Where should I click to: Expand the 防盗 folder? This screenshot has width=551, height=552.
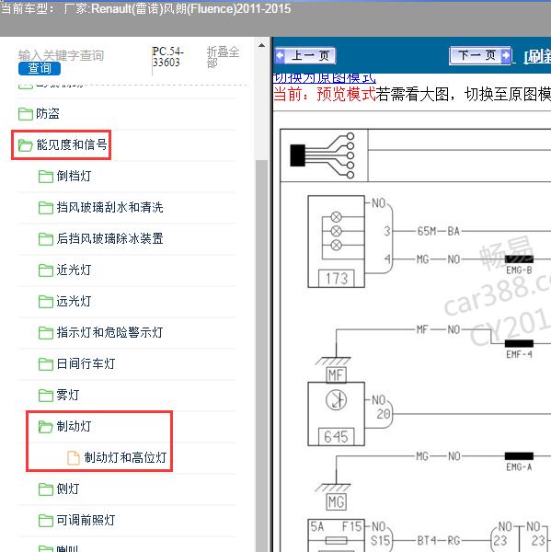click(48, 114)
